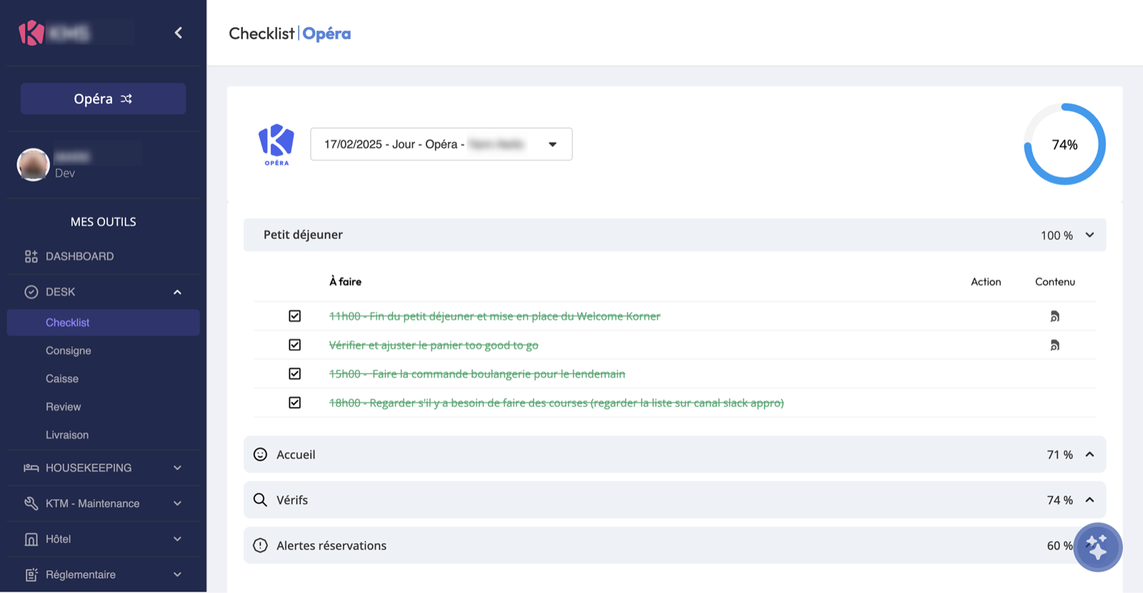Open Livraison in the Desk submenu
The height and width of the screenshot is (593, 1143).
pos(67,435)
